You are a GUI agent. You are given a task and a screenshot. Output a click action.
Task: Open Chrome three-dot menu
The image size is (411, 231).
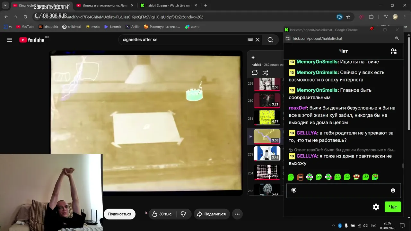(x=405, y=17)
